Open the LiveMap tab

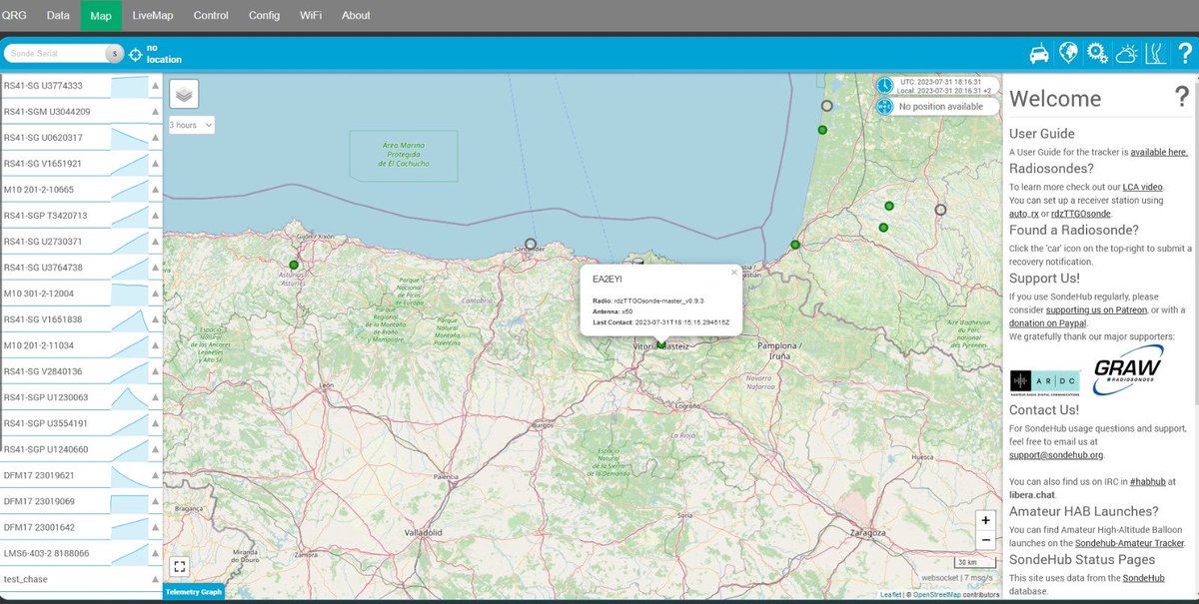pyautogui.click(x=152, y=15)
